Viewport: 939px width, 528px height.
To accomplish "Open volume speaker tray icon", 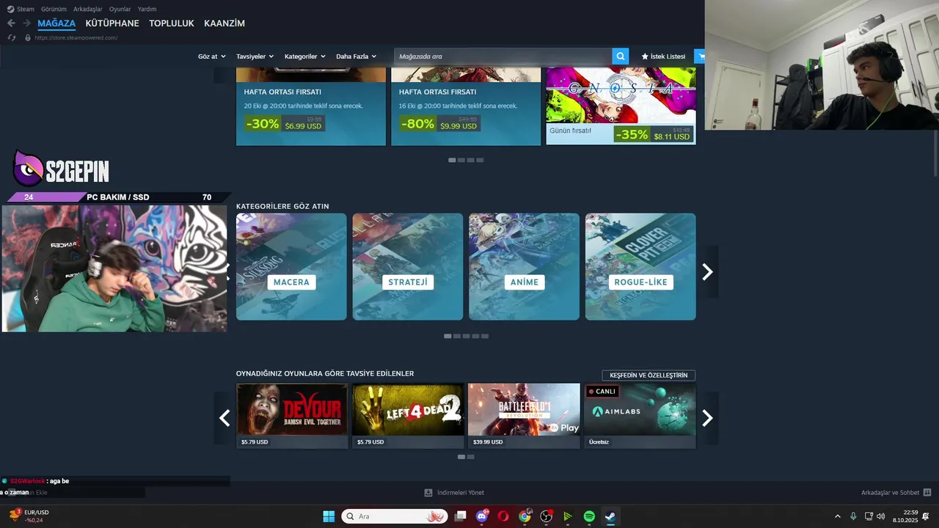I will 881,516.
